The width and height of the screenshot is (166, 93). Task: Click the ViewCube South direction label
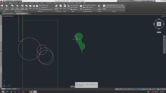(159, 29)
